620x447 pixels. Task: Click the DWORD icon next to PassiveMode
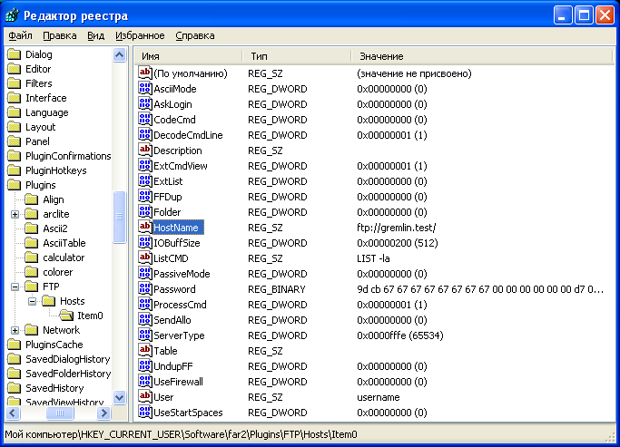point(145,273)
